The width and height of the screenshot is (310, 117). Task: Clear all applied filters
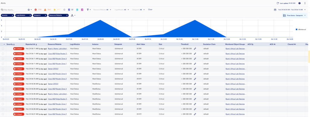pos(150,9)
